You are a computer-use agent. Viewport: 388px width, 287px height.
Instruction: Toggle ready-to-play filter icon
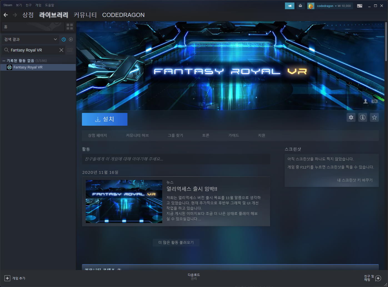tap(71, 39)
